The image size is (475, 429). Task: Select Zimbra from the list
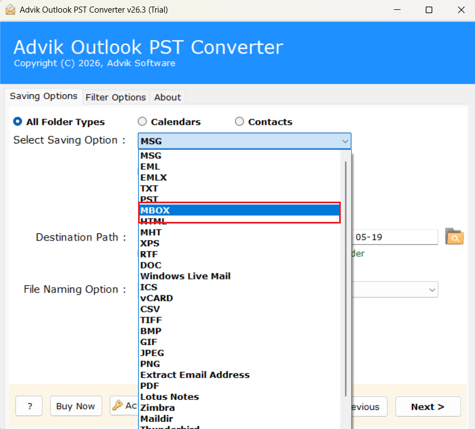click(x=239, y=408)
